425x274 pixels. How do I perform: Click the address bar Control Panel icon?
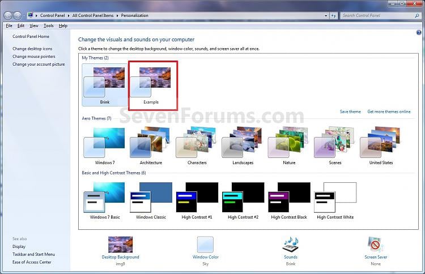(x=31, y=15)
